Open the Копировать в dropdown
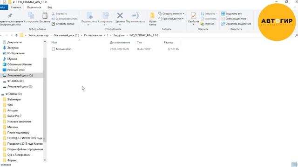The image size is (298, 167). (105, 19)
